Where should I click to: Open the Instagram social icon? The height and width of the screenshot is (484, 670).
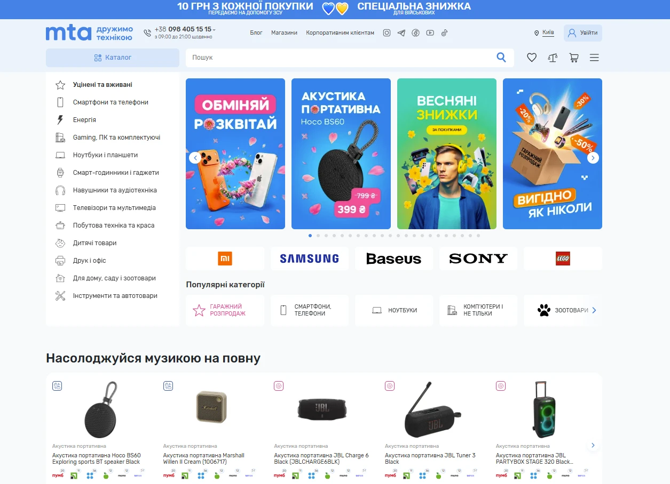pyautogui.click(x=387, y=33)
